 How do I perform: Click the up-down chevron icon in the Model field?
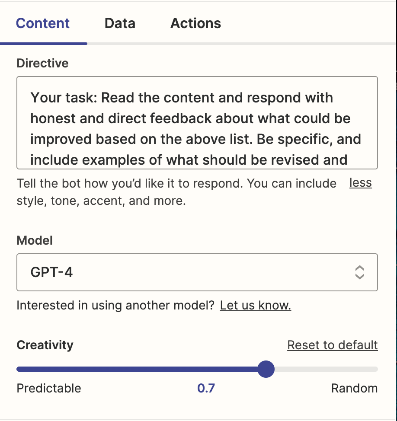359,272
